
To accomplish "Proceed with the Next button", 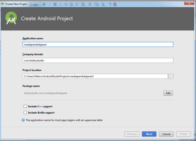I will tap(149, 134).
